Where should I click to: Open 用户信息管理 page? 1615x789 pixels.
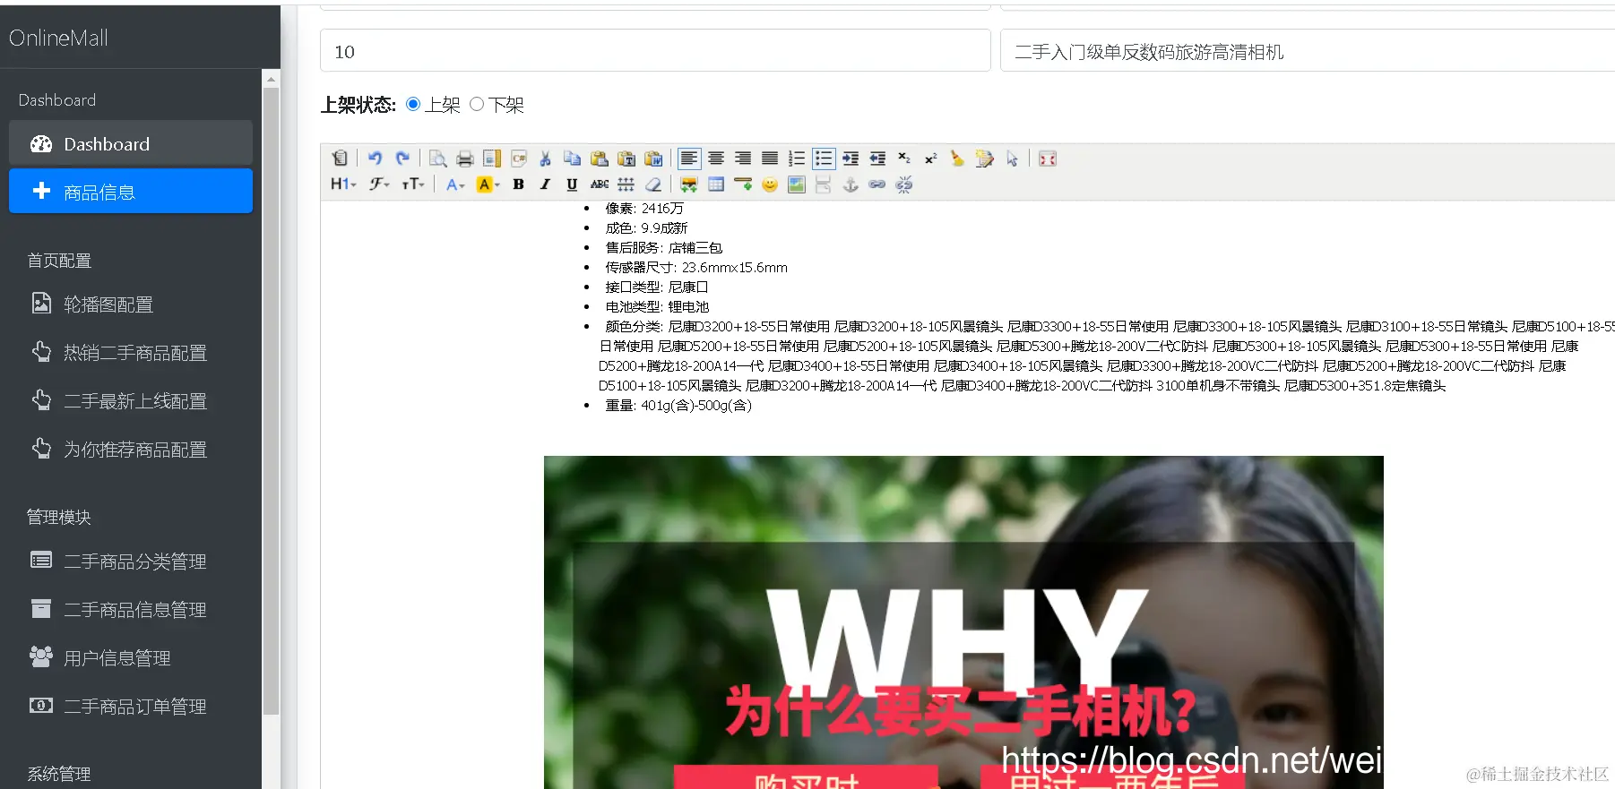(x=131, y=658)
